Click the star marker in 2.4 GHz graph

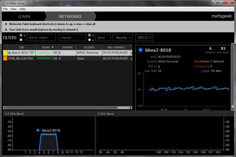coord(38,130)
